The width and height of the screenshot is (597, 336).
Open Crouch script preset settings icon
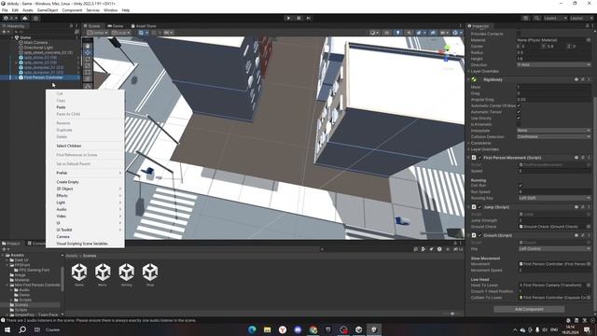583,235
